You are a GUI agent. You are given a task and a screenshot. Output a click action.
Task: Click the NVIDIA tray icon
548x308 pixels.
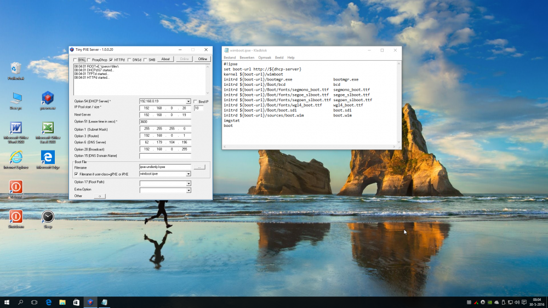point(489,302)
